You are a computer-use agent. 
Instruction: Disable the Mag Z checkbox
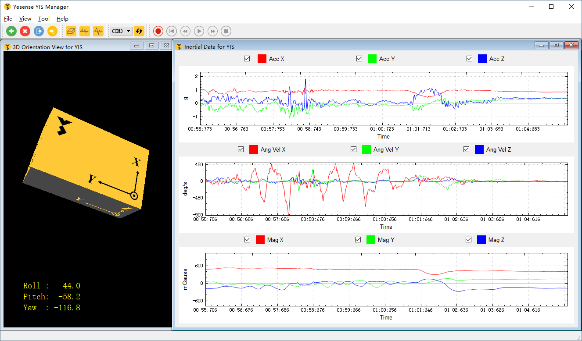pos(469,240)
